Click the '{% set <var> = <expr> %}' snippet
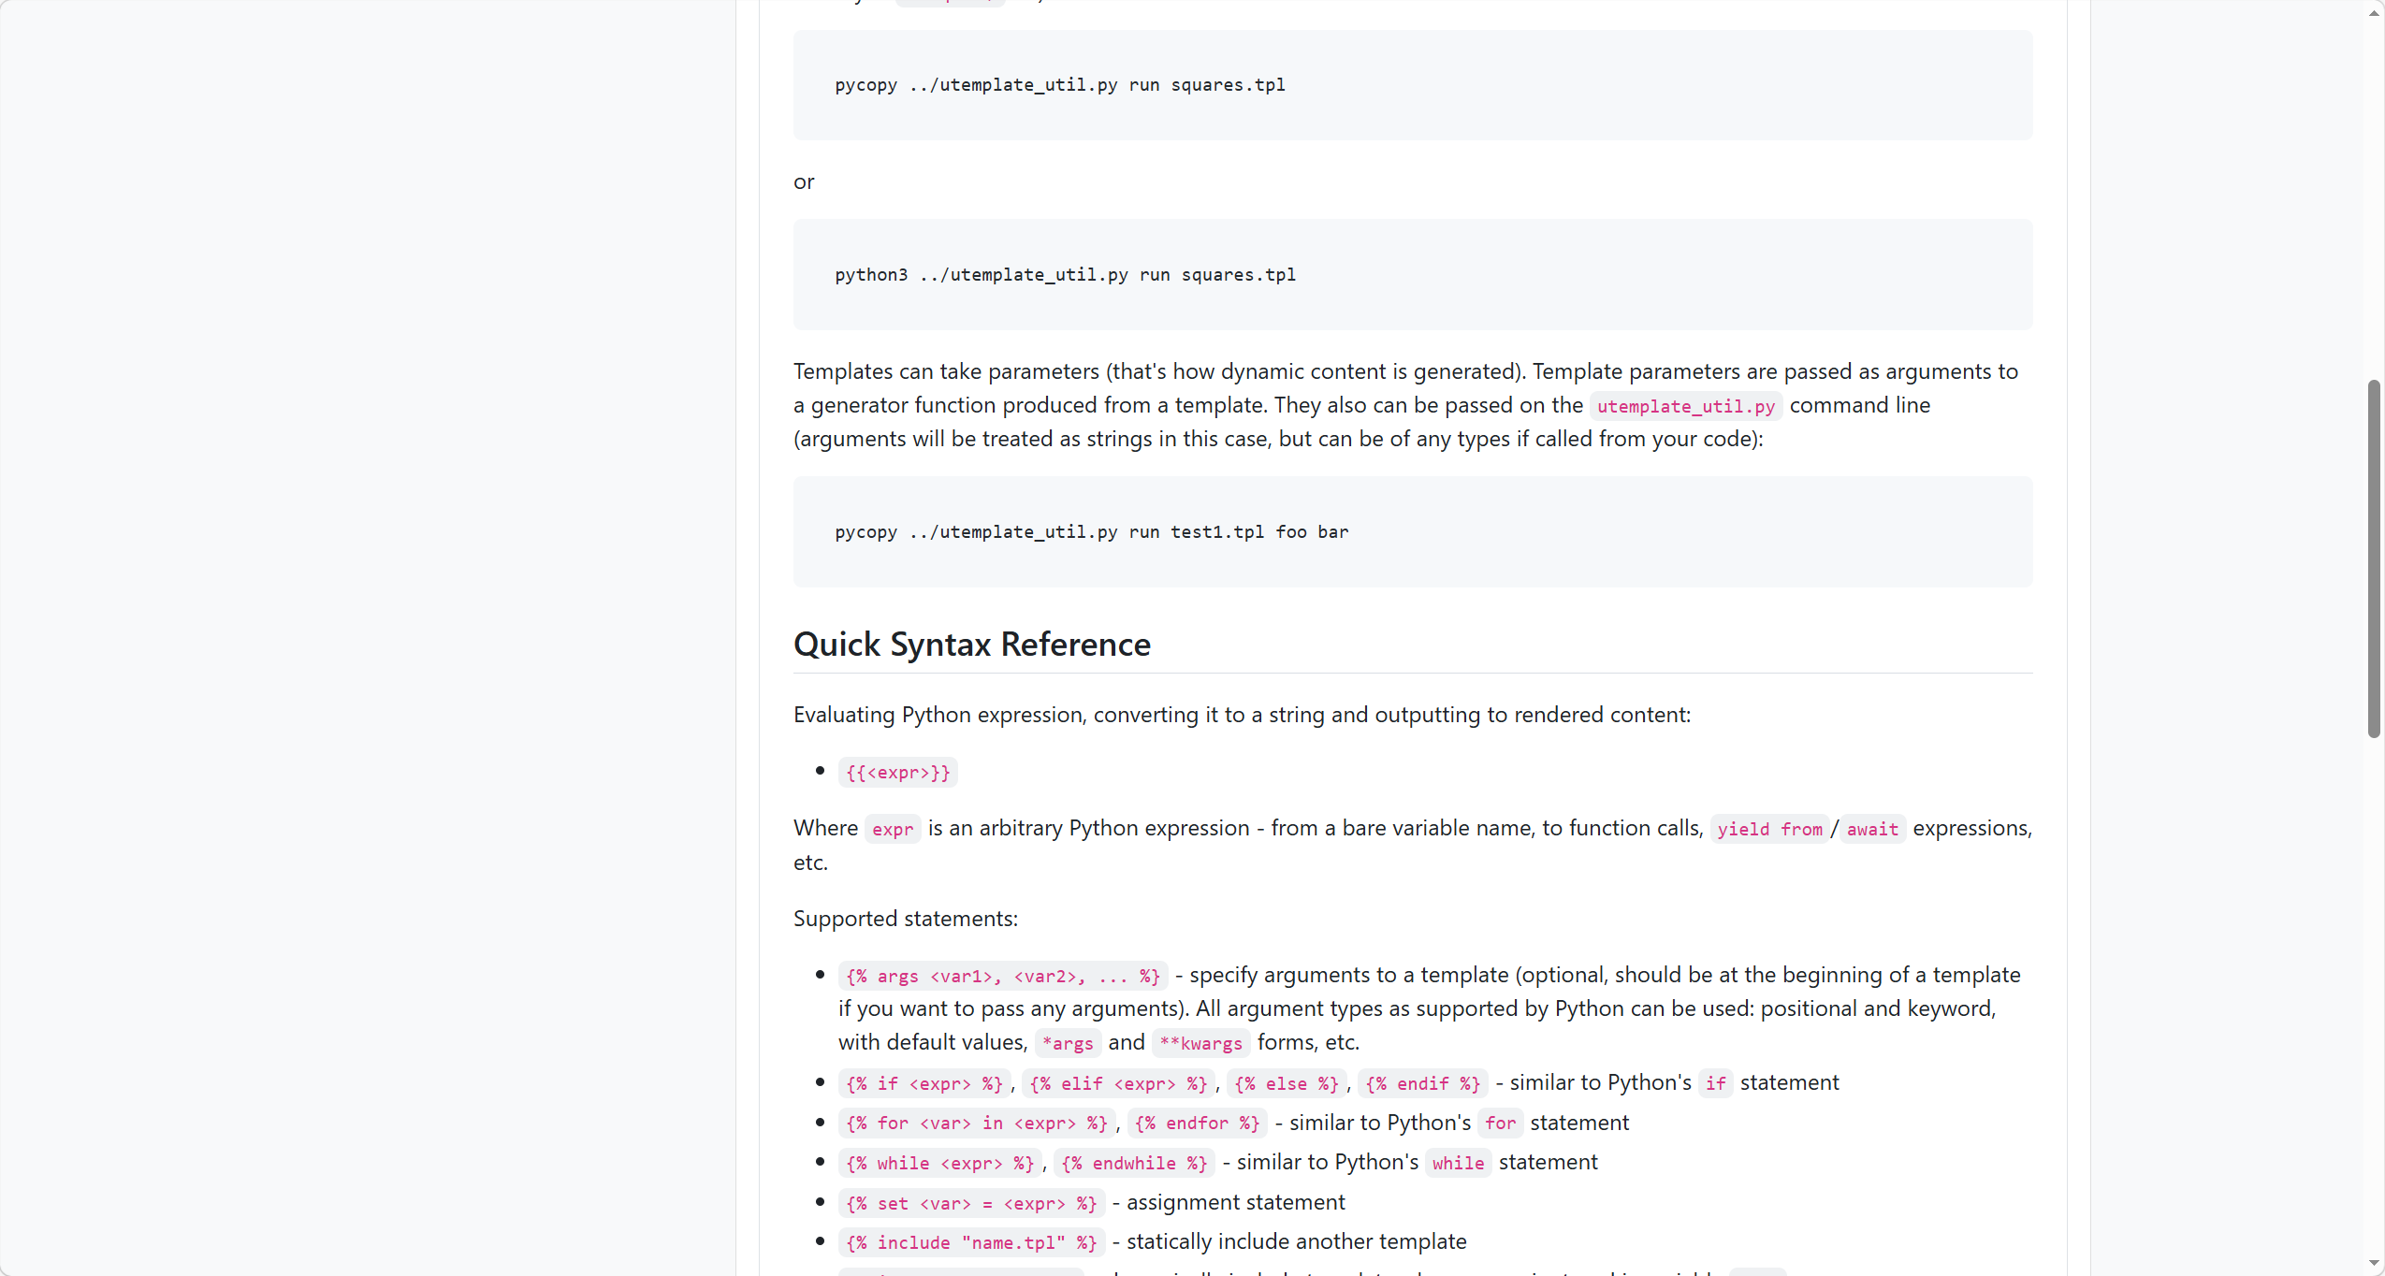 [x=971, y=1204]
